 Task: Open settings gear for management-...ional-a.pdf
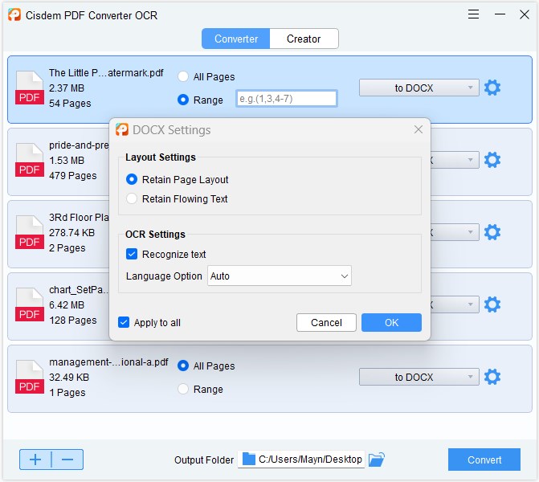pos(492,377)
